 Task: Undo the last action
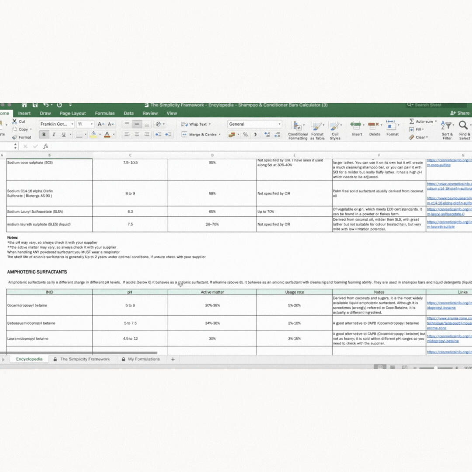pos(46,105)
